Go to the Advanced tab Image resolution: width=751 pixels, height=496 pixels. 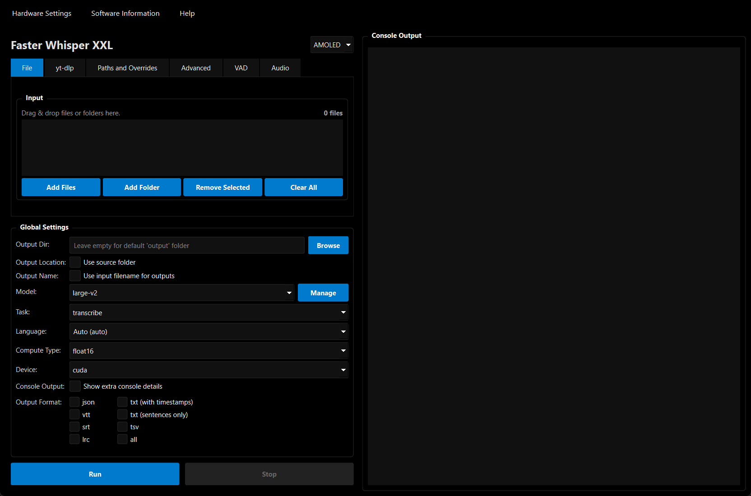pyautogui.click(x=196, y=68)
